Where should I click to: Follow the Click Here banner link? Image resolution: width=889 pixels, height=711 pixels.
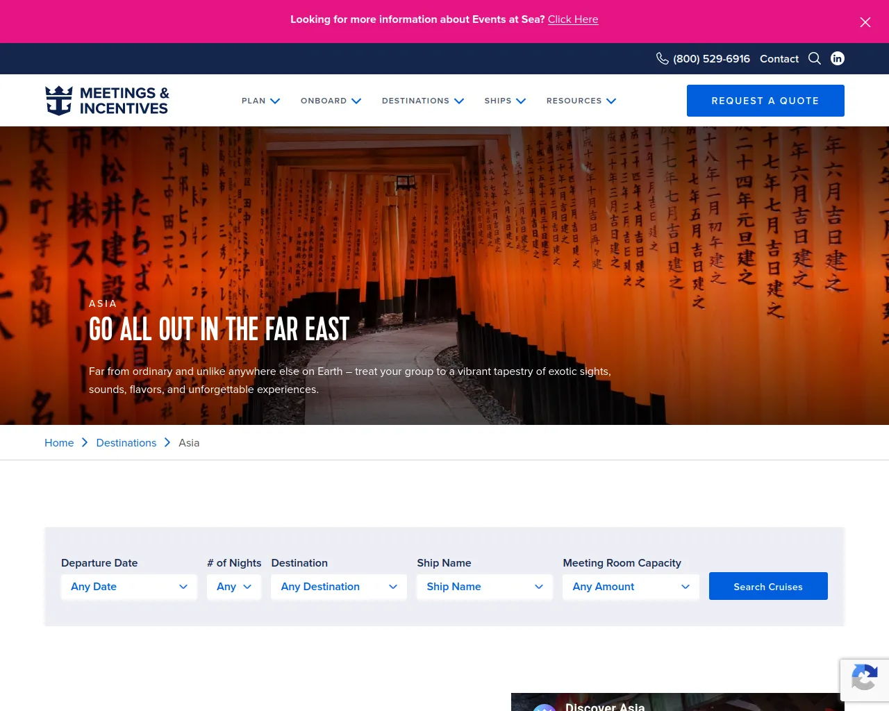point(573,19)
